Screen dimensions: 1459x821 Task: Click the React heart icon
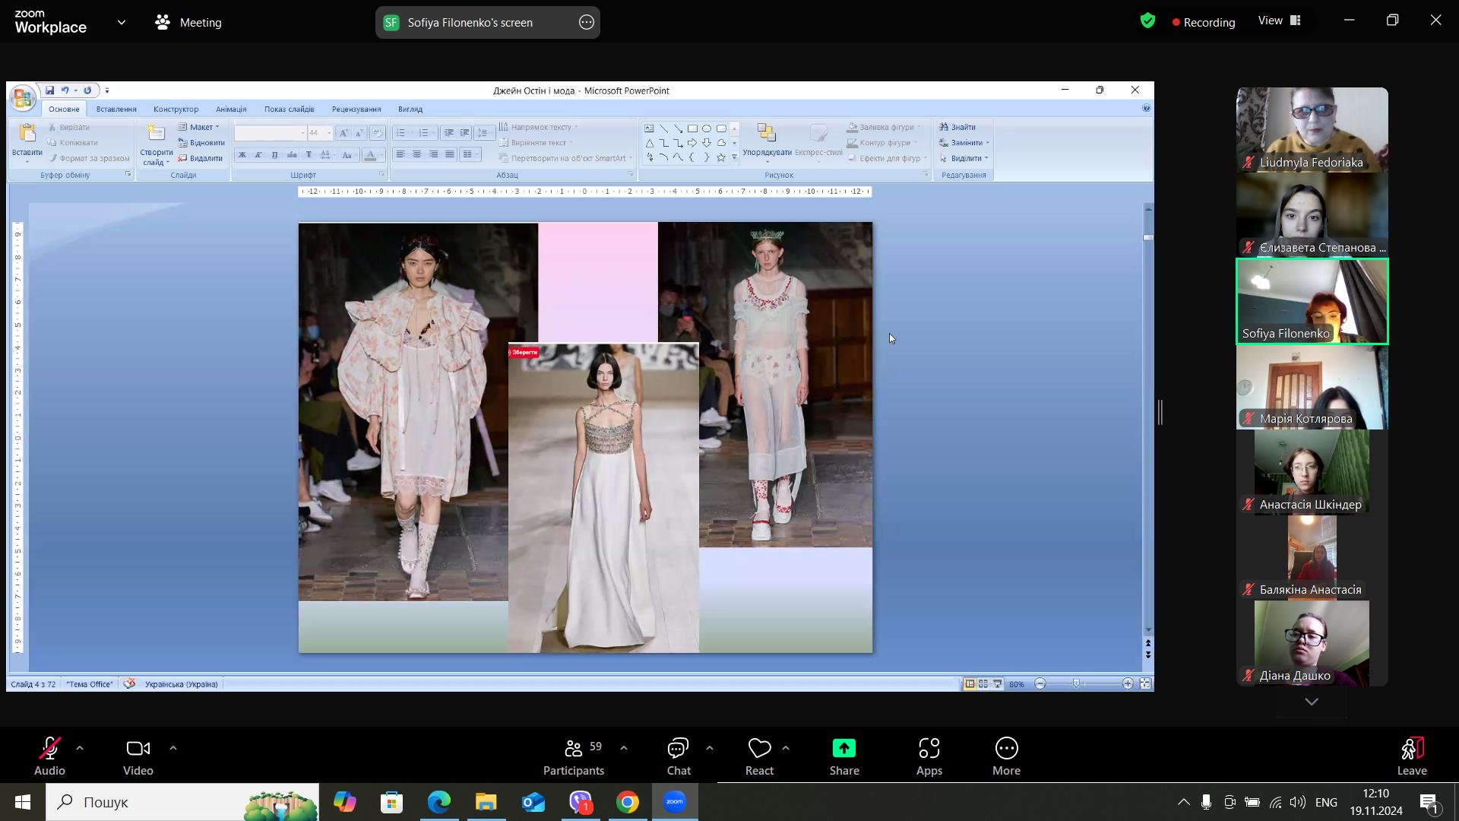tap(759, 750)
